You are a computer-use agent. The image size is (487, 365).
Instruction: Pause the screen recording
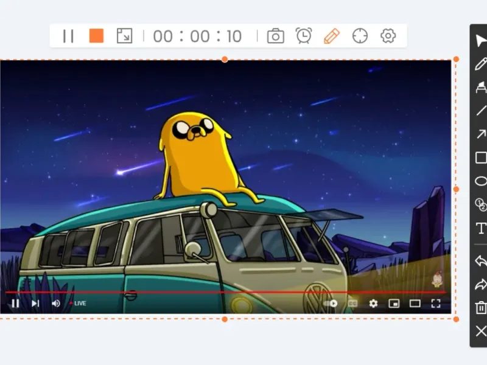click(68, 36)
